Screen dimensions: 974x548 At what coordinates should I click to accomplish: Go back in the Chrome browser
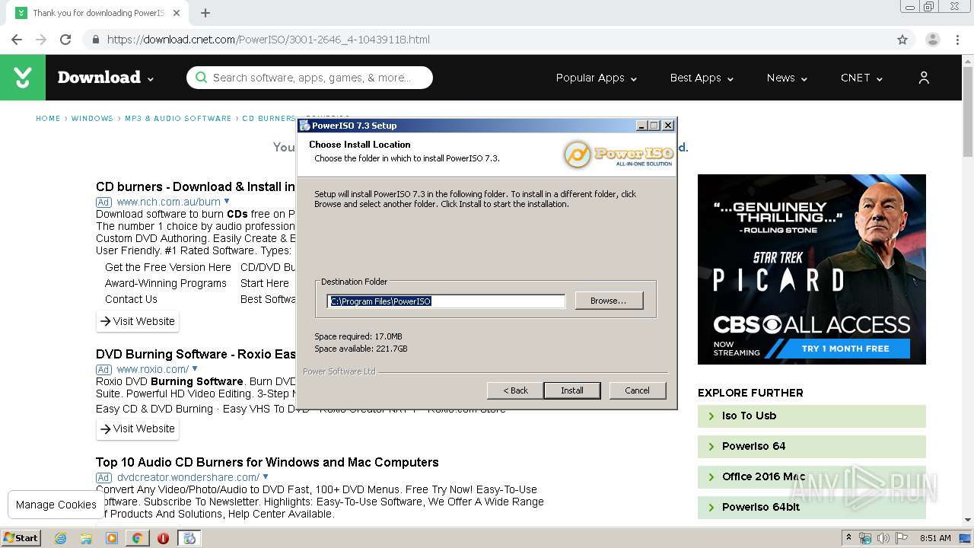[17, 40]
